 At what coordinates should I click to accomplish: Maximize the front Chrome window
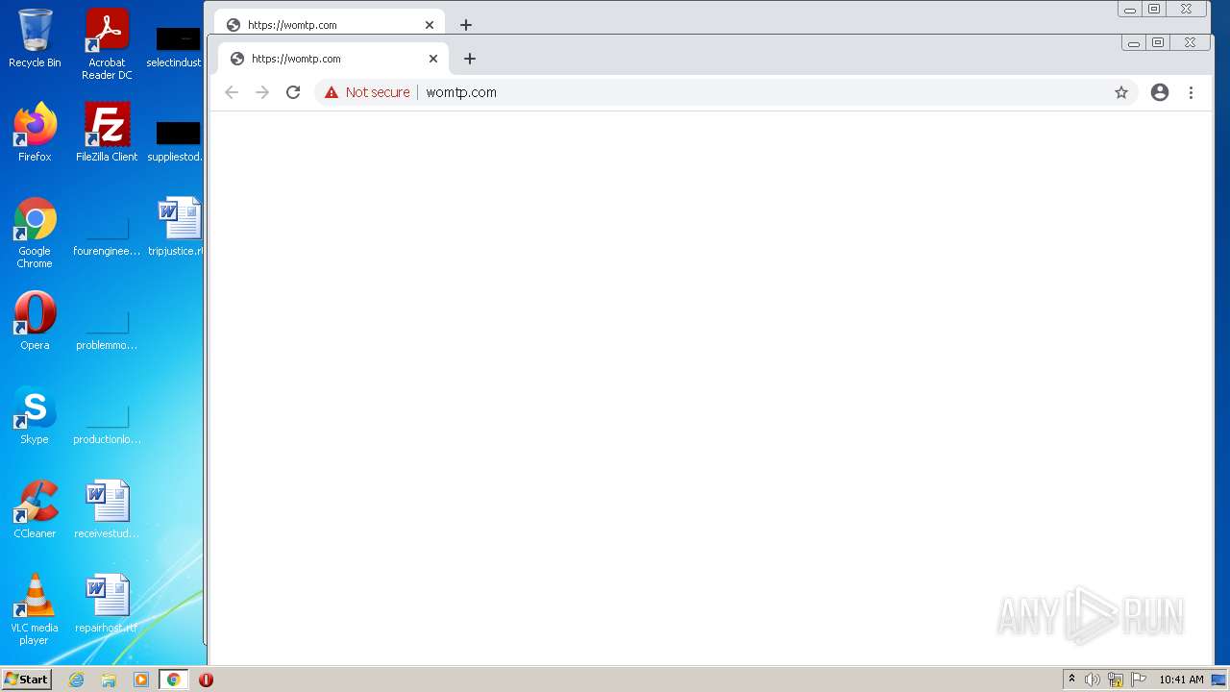(1158, 42)
